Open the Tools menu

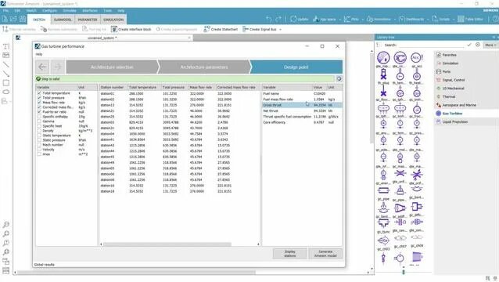[x=107, y=11]
